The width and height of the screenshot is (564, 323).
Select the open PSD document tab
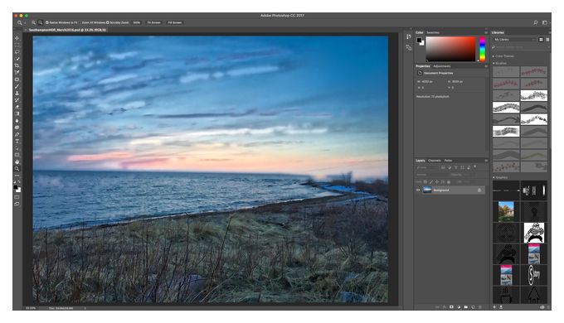pos(67,30)
